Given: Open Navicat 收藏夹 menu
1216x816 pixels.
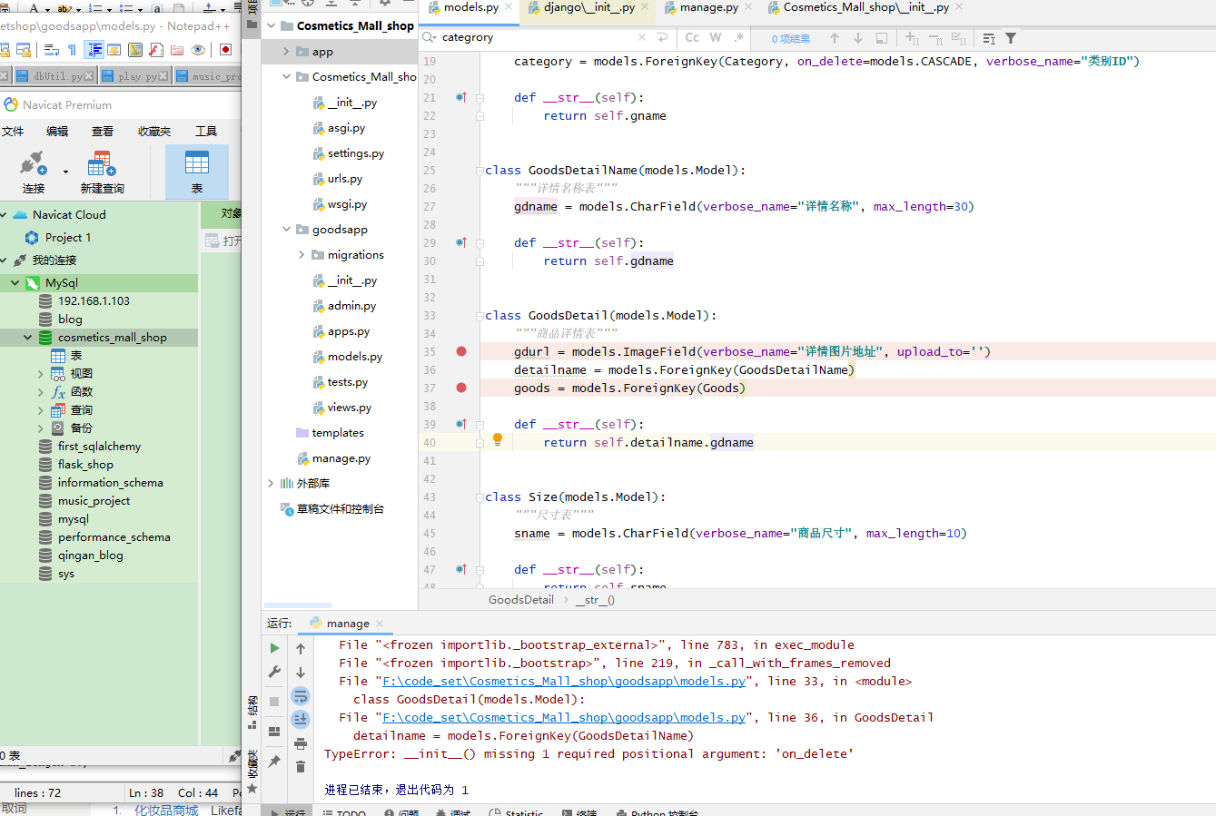Looking at the screenshot, I should [x=154, y=132].
